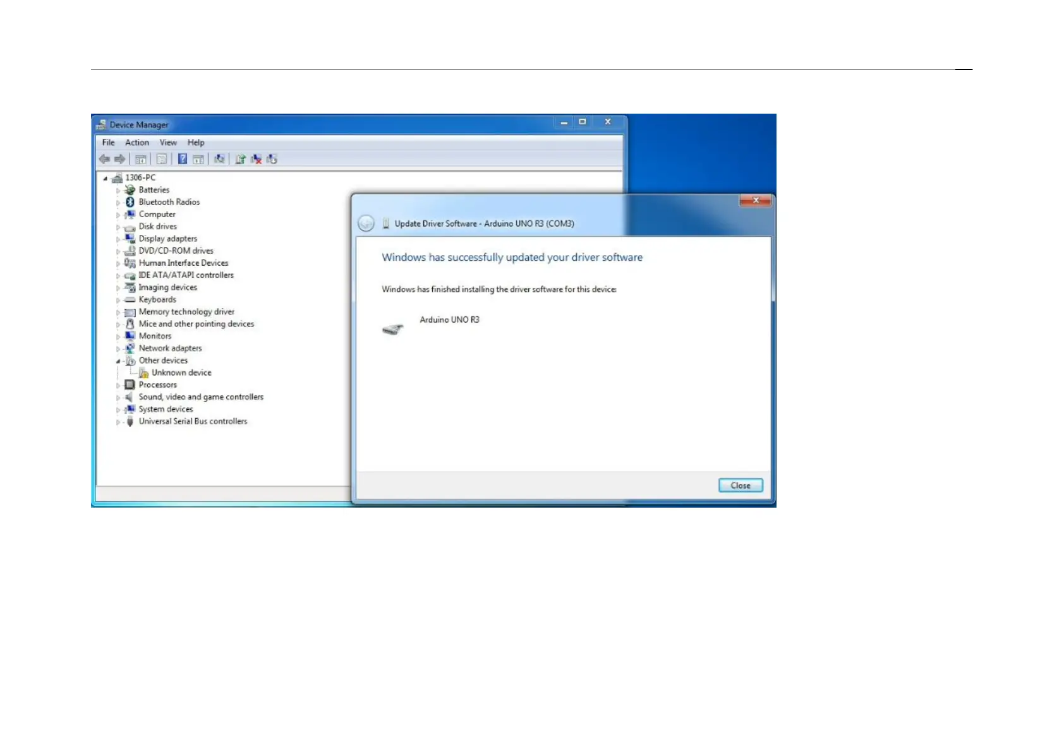The height and width of the screenshot is (752, 1064).
Task: Click the Update Driver Software toolbar icon
Action: (240, 159)
